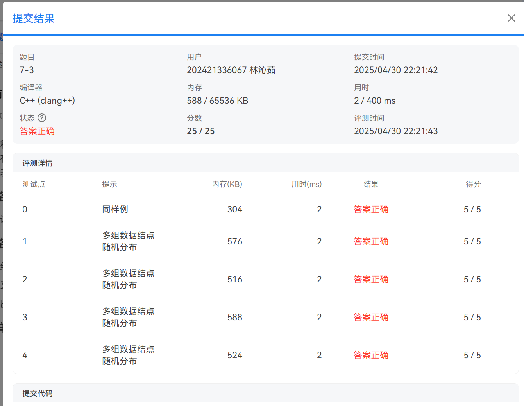Click 答案正确 result for test point 3
Viewport: 524px width, 406px height.
pos(371,317)
